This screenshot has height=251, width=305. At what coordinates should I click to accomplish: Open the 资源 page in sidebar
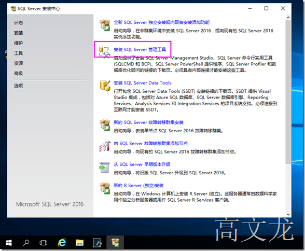point(19,63)
